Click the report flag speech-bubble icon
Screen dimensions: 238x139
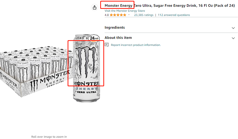coord(107,45)
